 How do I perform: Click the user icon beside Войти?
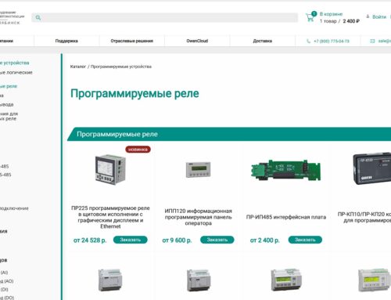pyautogui.click(x=368, y=16)
